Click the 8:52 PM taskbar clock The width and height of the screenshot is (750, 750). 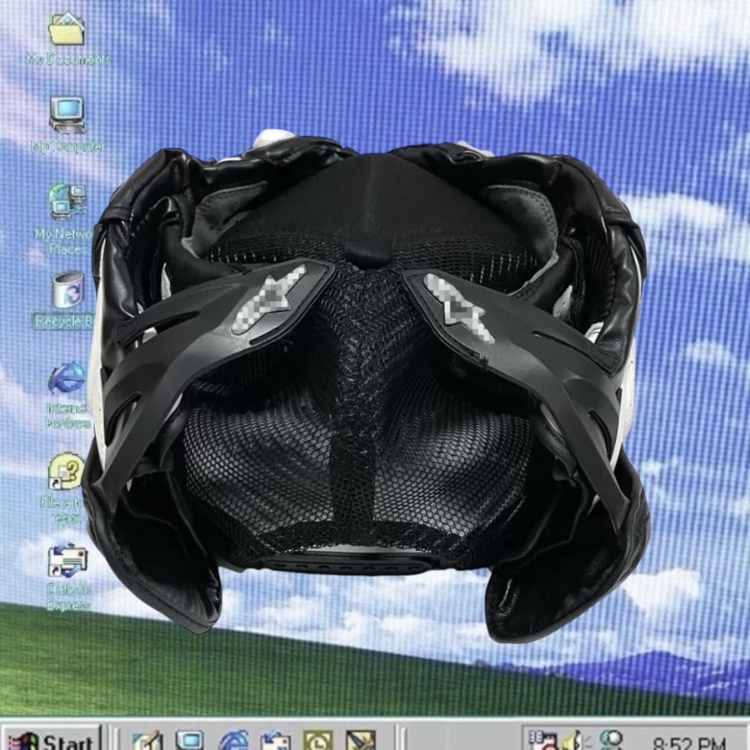[x=689, y=744]
